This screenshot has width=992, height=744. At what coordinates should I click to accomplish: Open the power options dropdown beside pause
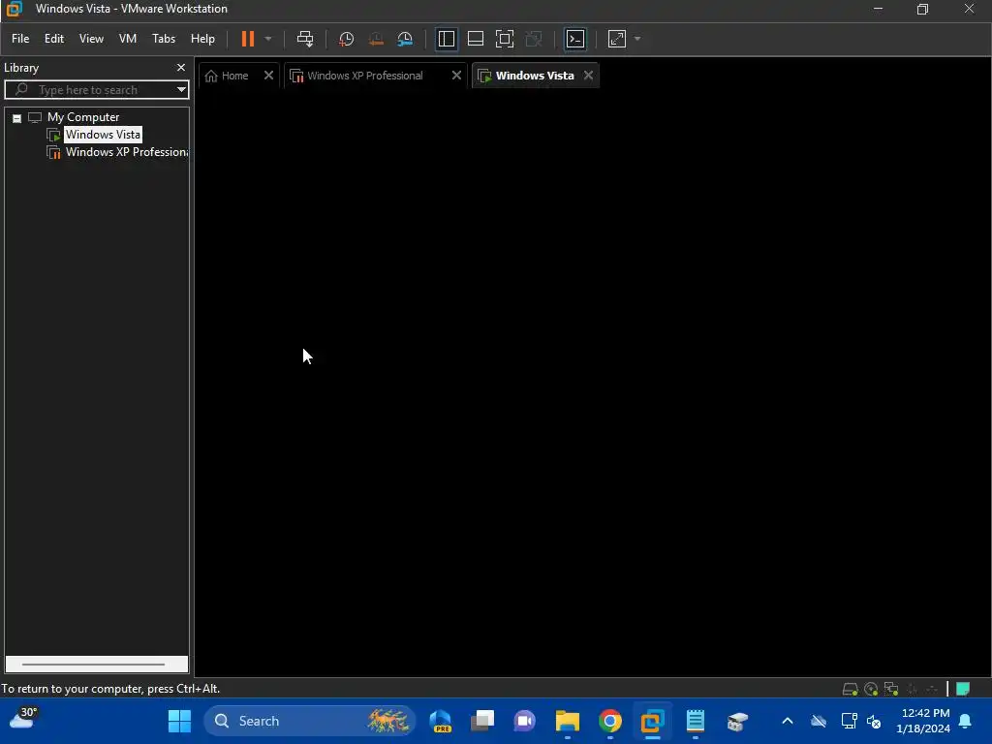268,39
